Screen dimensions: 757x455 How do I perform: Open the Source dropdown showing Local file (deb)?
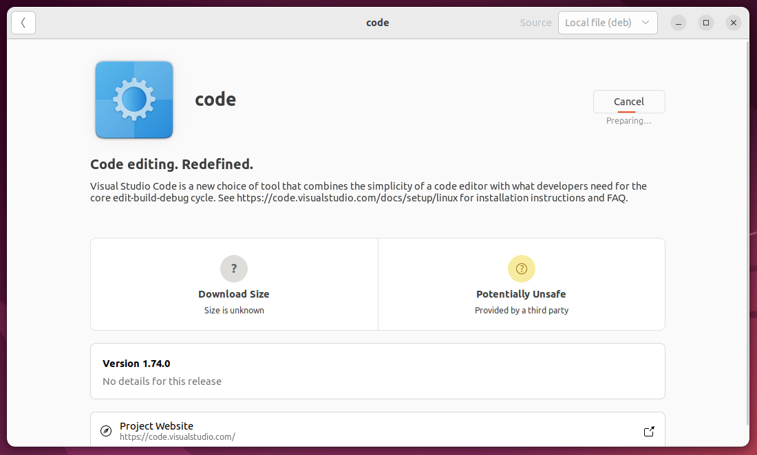[608, 23]
